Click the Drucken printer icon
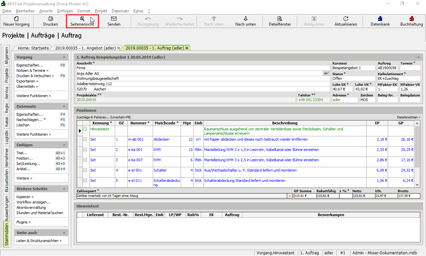 pos(51,19)
